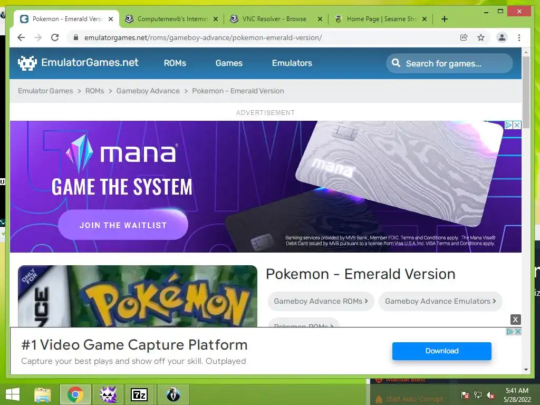Switch to the VNC Resolver - Browse tab
540x405 pixels.
[x=274, y=19]
